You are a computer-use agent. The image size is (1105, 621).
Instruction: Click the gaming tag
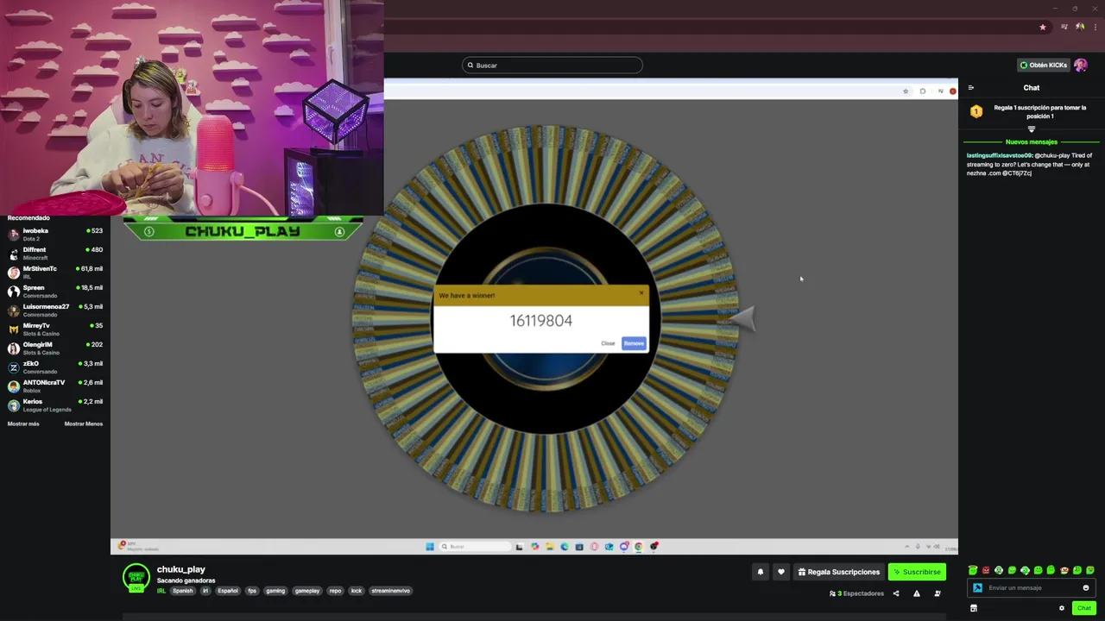(275, 592)
